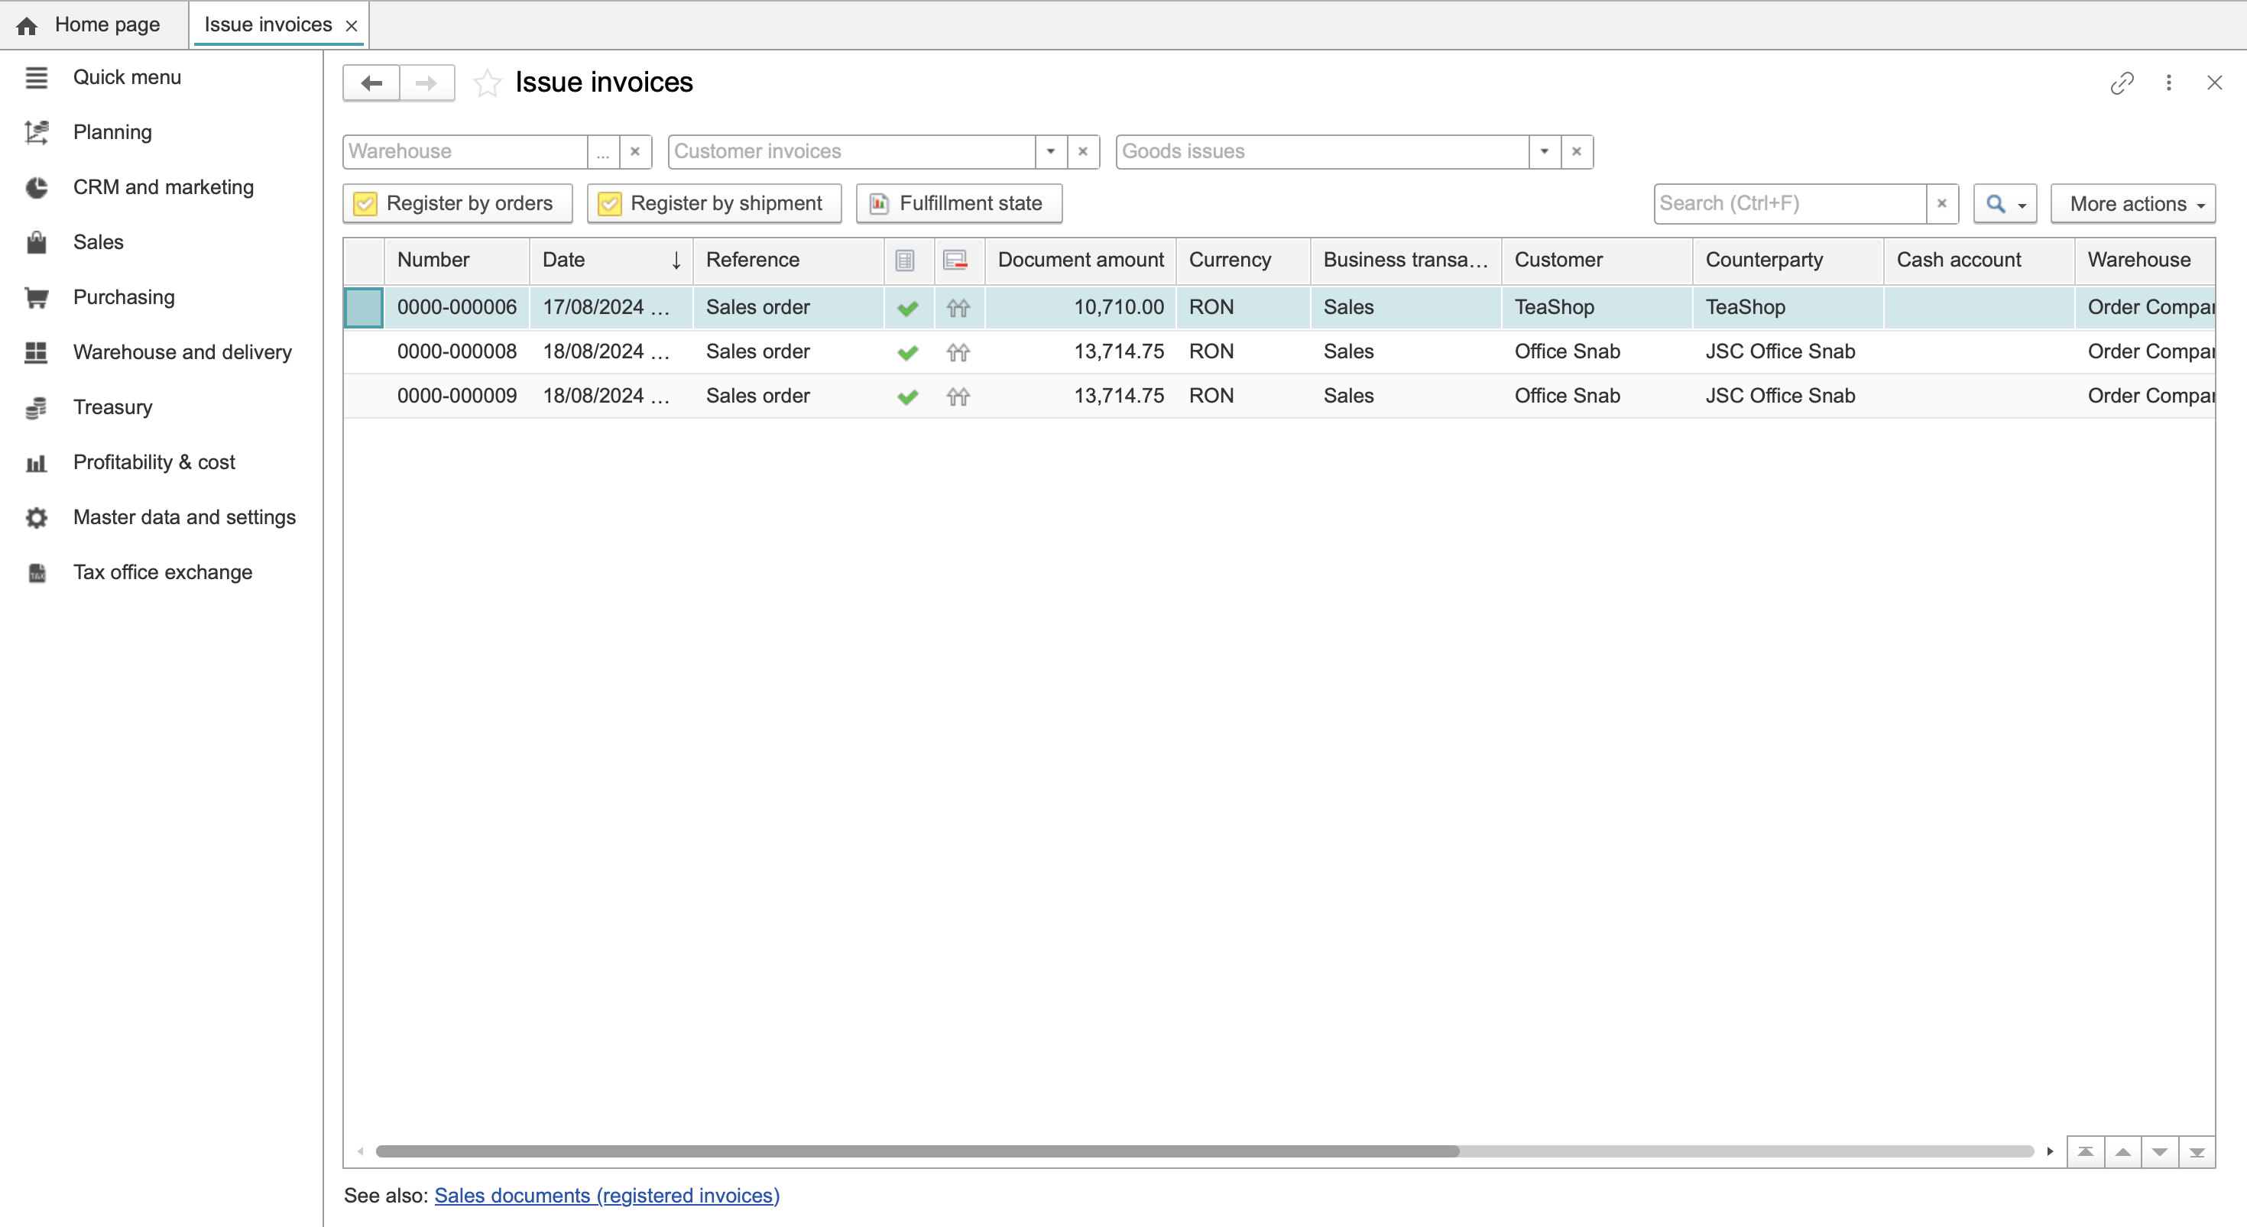Open the Sales documents (registered invoices) link
The width and height of the screenshot is (2247, 1227).
[x=606, y=1196]
